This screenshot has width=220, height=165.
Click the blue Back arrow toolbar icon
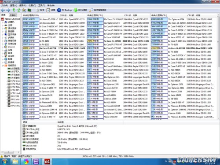3,10
